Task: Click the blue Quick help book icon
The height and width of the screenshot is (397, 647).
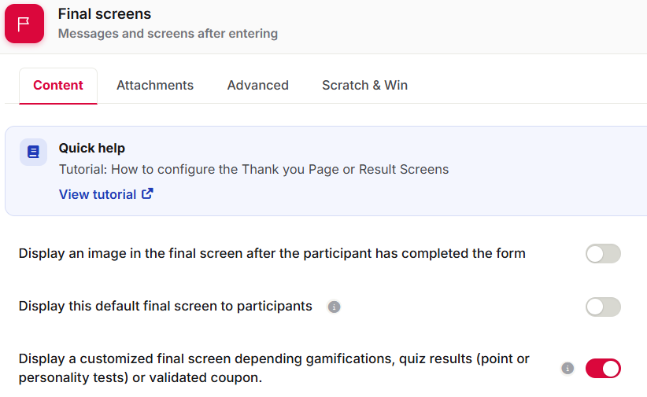Action: pyautogui.click(x=33, y=153)
